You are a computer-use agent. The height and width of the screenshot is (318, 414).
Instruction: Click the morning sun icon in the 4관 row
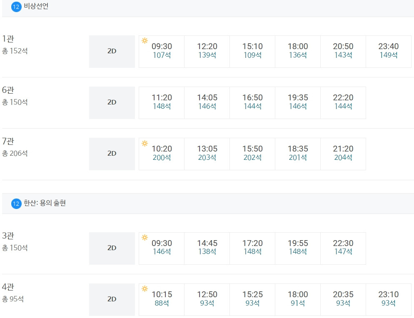click(x=145, y=288)
